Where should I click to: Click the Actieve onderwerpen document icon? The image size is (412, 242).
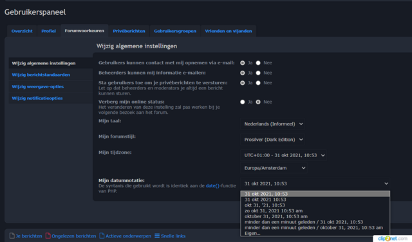[102, 236]
